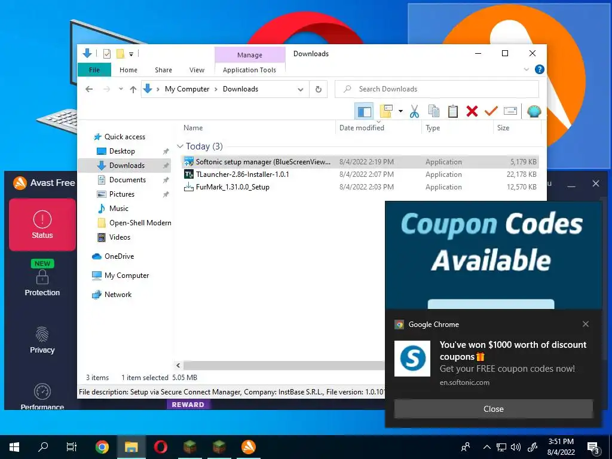Open the Home ribbon tab
The width and height of the screenshot is (612, 459).
coord(128,70)
